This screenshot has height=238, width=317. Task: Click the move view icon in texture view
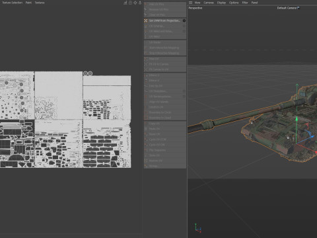[135, 3]
